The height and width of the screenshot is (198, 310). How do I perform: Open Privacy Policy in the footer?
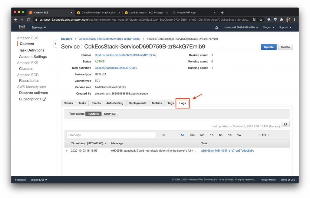(268, 180)
